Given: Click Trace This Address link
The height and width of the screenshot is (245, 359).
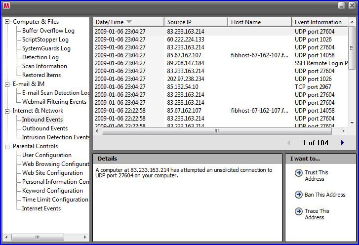Looking at the screenshot, I should pos(317,214).
